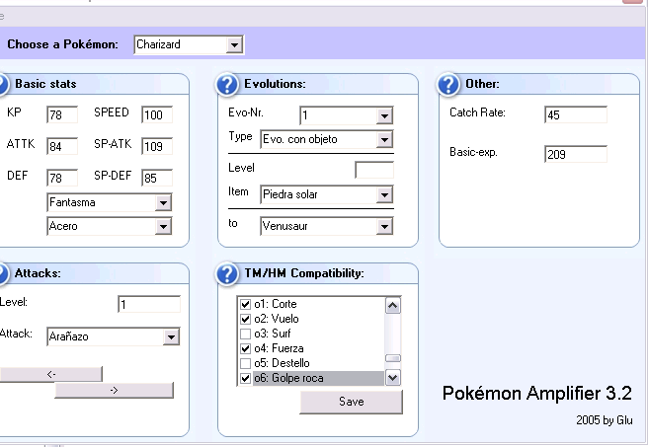Open the evolution Type dropdown
Image resolution: width=648 pixels, height=447 pixels.
coord(384,139)
